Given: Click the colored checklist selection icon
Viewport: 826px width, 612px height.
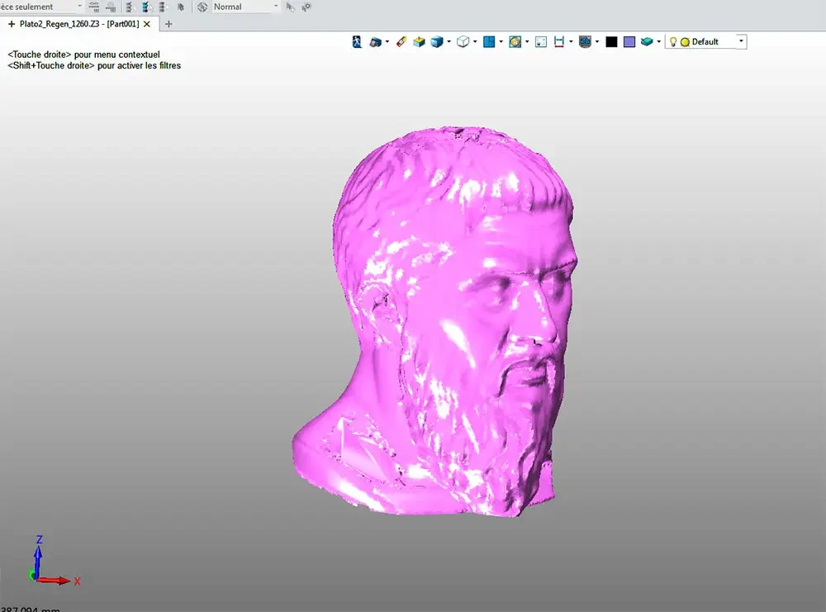Looking at the screenshot, I should click(x=147, y=7).
